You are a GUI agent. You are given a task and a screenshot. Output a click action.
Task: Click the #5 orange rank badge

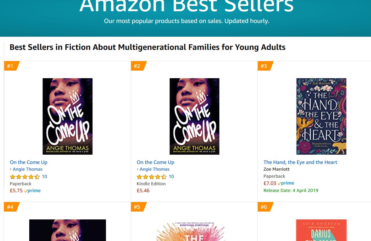(x=137, y=207)
